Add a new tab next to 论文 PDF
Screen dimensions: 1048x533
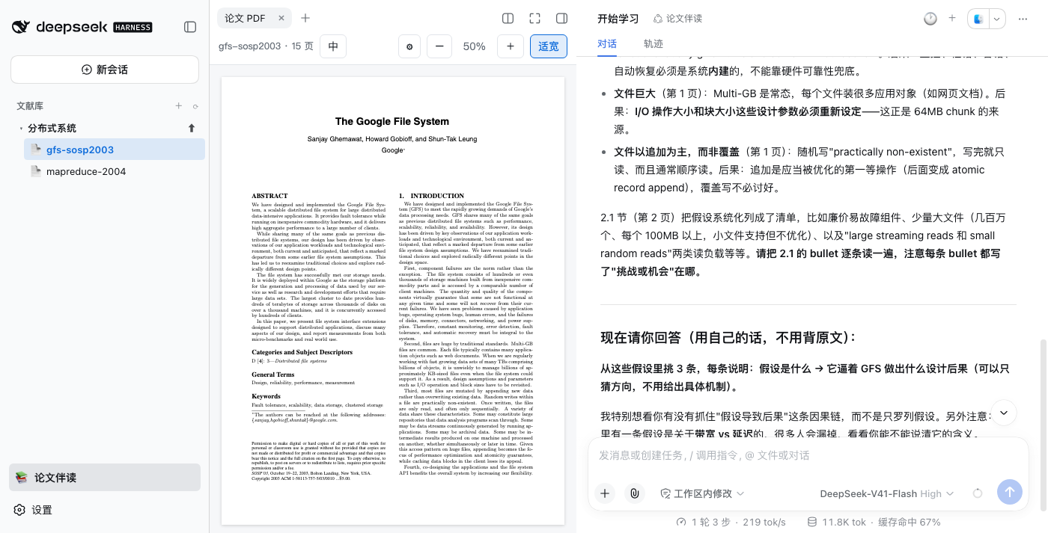point(305,18)
